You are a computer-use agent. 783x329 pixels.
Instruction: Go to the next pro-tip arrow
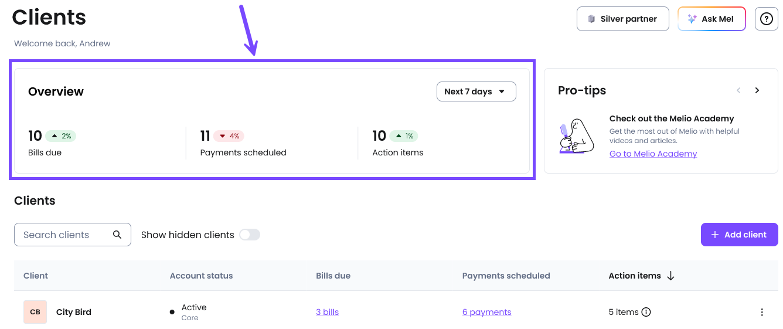(757, 90)
